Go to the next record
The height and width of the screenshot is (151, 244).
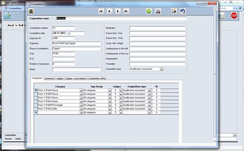tap(118, 11)
